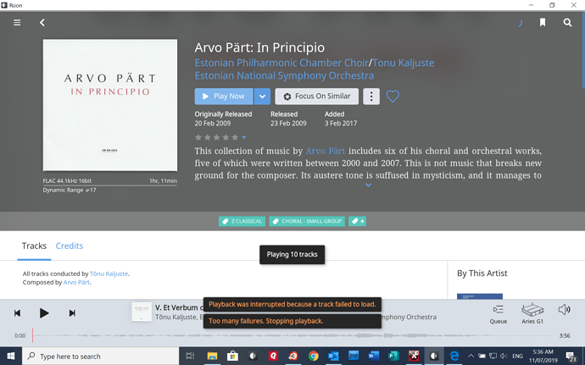Click the In Principio album cover
Viewport: 585px width, 365px height.
point(110,105)
